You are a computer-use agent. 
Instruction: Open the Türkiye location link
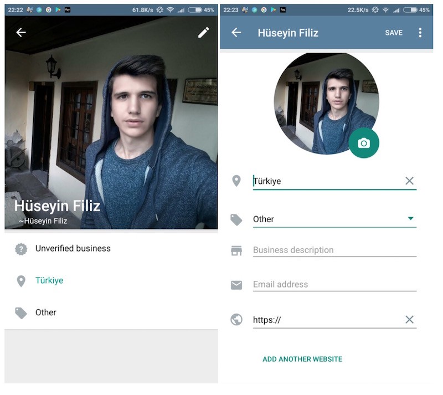pos(49,280)
